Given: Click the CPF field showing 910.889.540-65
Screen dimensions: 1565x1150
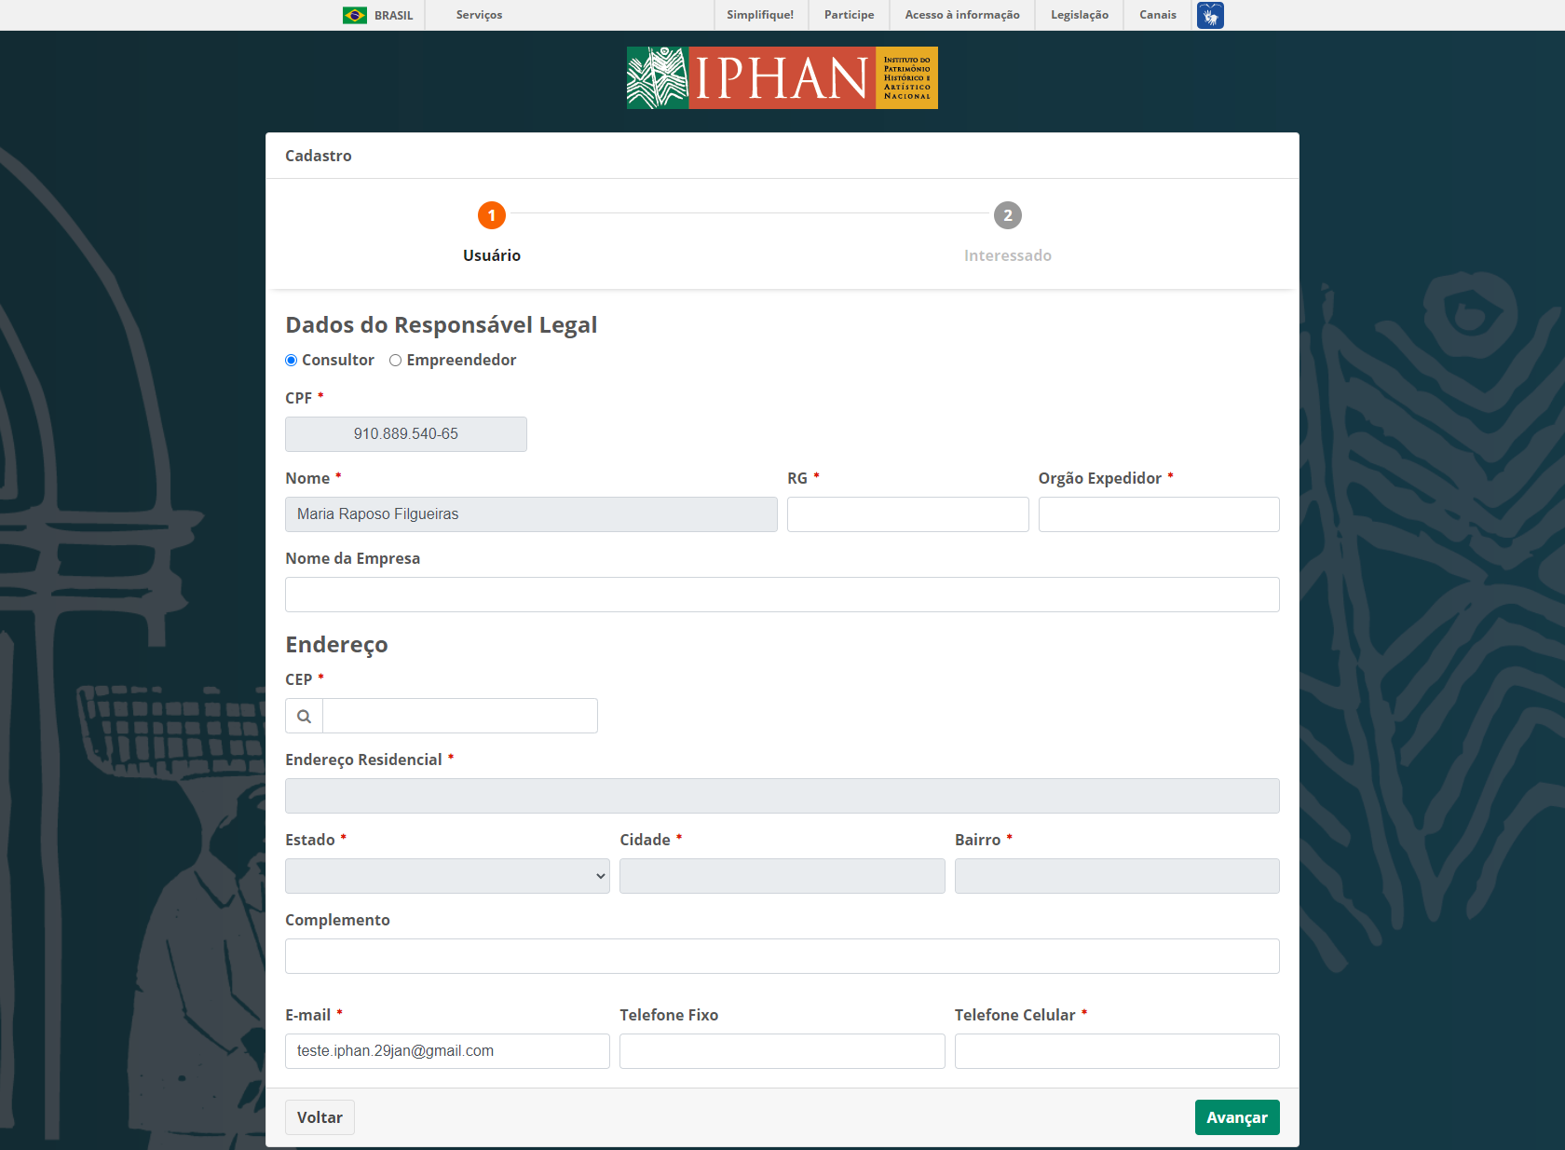Looking at the screenshot, I should [406, 434].
